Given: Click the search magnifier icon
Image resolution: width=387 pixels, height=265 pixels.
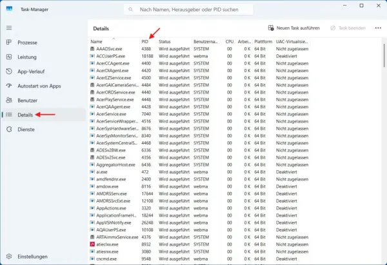Looking at the screenshot, I should tap(130, 10).
